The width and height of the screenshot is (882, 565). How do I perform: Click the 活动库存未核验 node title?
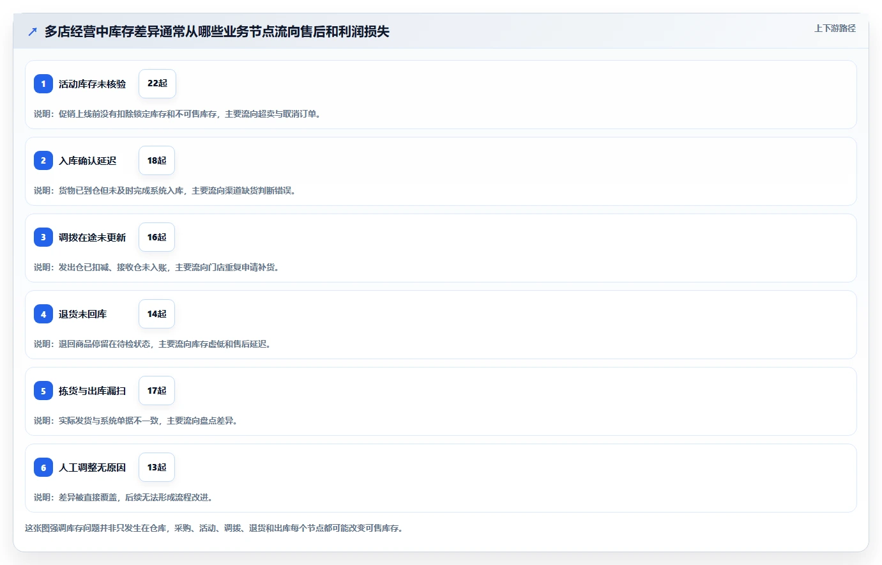[x=92, y=84]
